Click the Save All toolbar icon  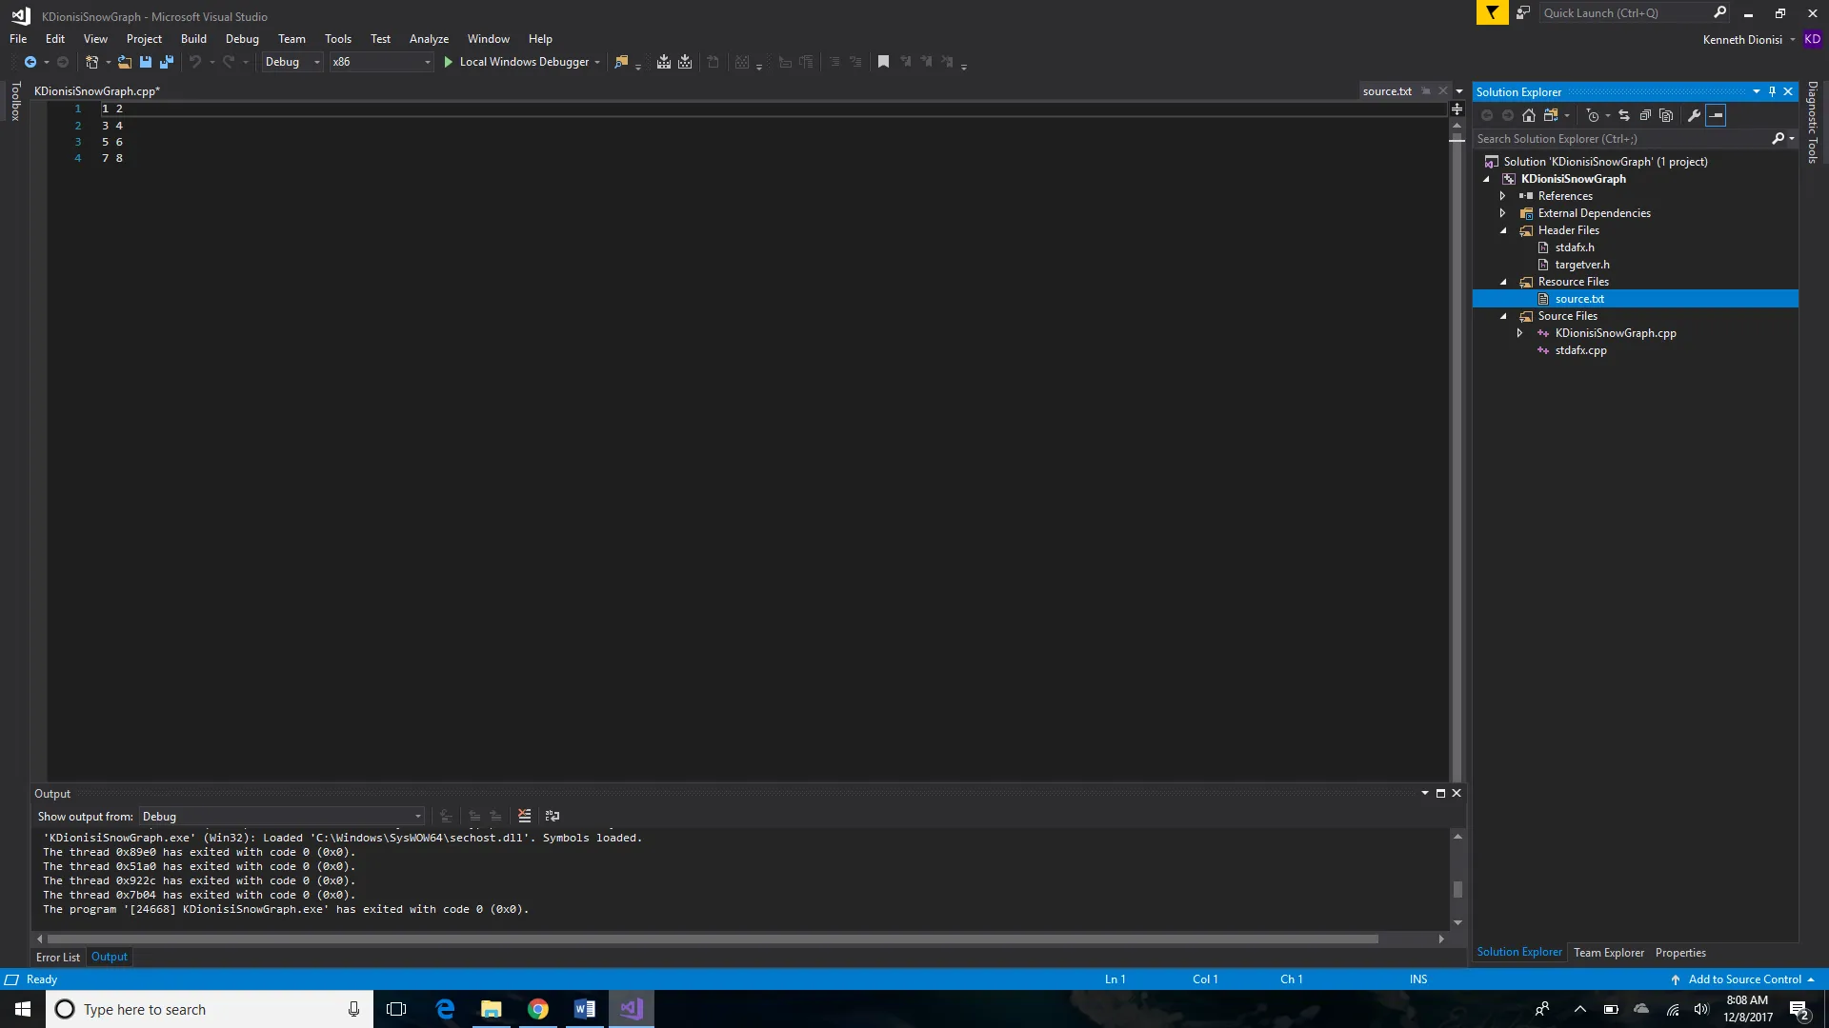(167, 62)
